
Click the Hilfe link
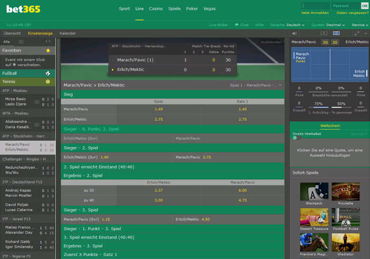pos(260,25)
